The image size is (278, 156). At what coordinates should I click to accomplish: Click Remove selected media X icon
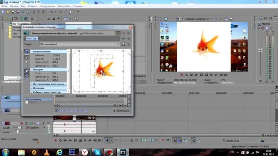click(33, 19)
